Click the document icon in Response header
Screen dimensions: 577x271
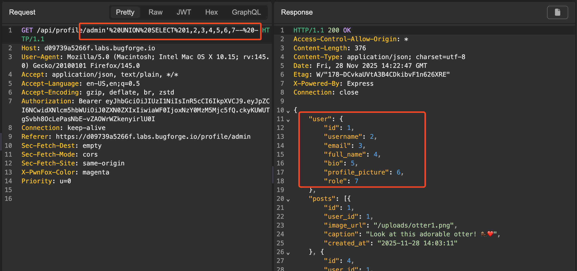557,12
